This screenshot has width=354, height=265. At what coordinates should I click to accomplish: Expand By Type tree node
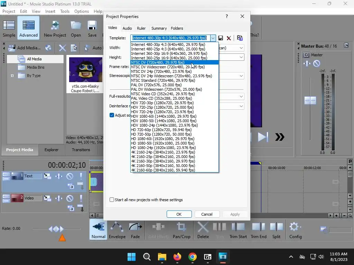point(12,76)
